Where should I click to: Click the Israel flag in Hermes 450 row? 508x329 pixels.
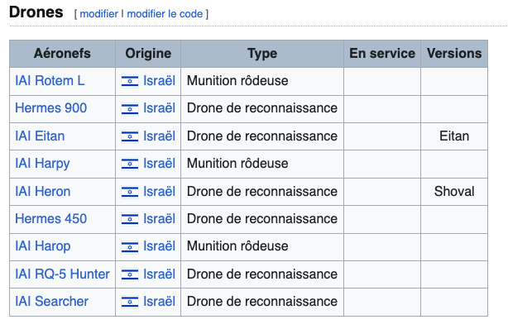(x=130, y=219)
